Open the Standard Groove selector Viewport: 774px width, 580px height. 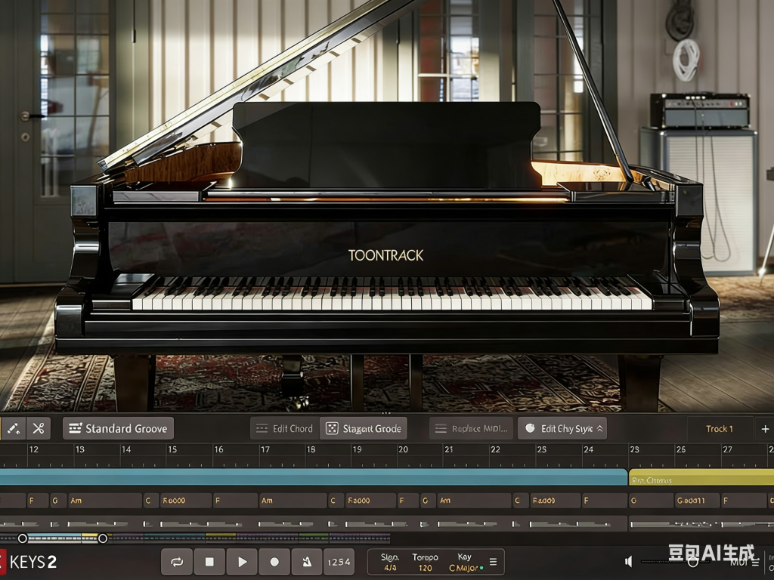[x=119, y=429]
